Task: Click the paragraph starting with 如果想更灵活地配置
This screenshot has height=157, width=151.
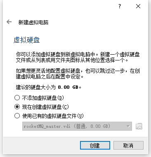Action: click(x=78, y=74)
